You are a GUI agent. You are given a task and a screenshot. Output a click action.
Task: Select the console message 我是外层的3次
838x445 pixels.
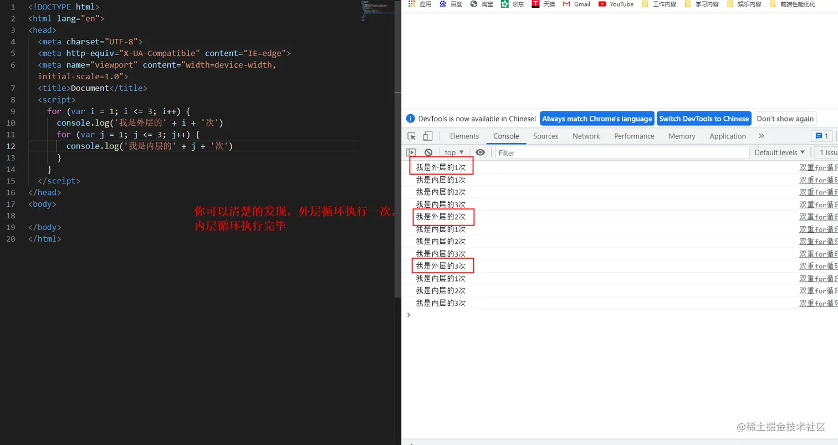click(x=441, y=266)
